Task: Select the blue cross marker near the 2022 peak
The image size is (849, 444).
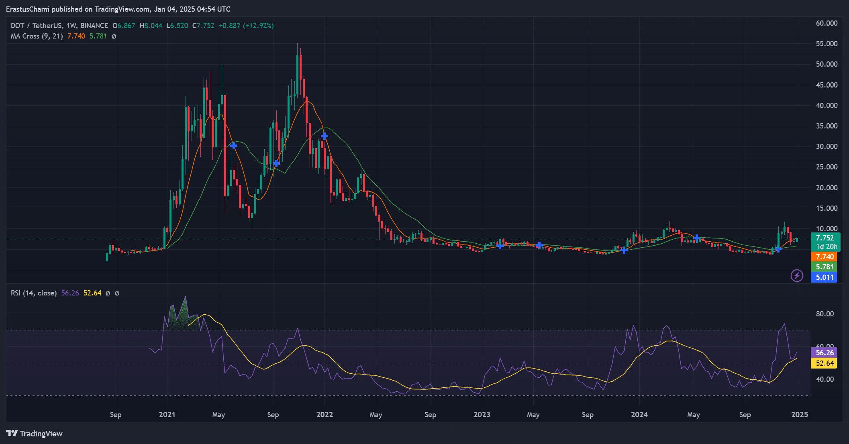Action: coord(324,136)
